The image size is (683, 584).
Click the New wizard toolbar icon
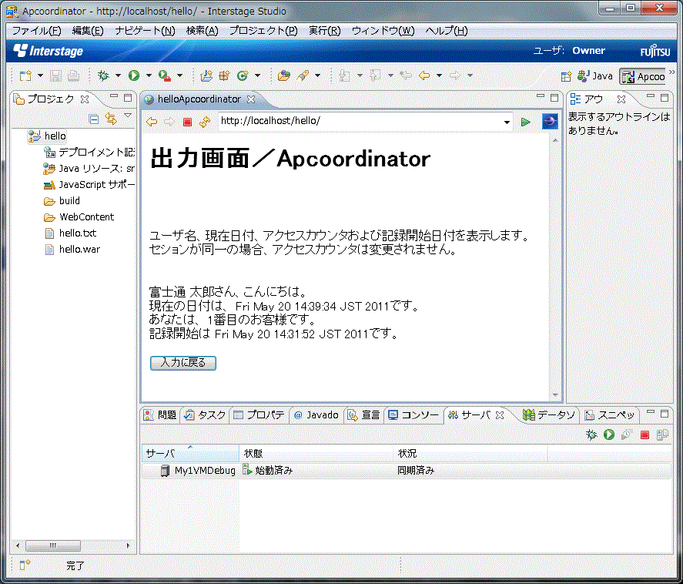point(25,76)
